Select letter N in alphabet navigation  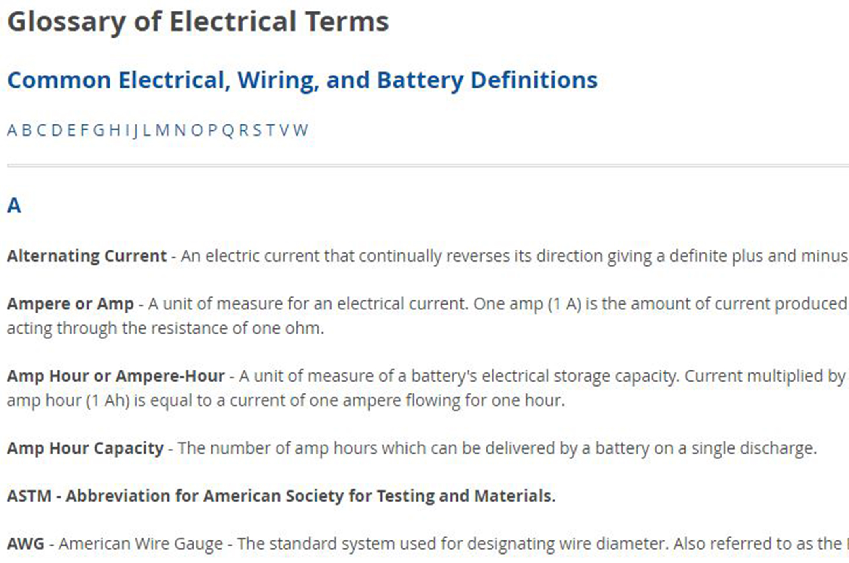pyautogui.click(x=180, y=130)
